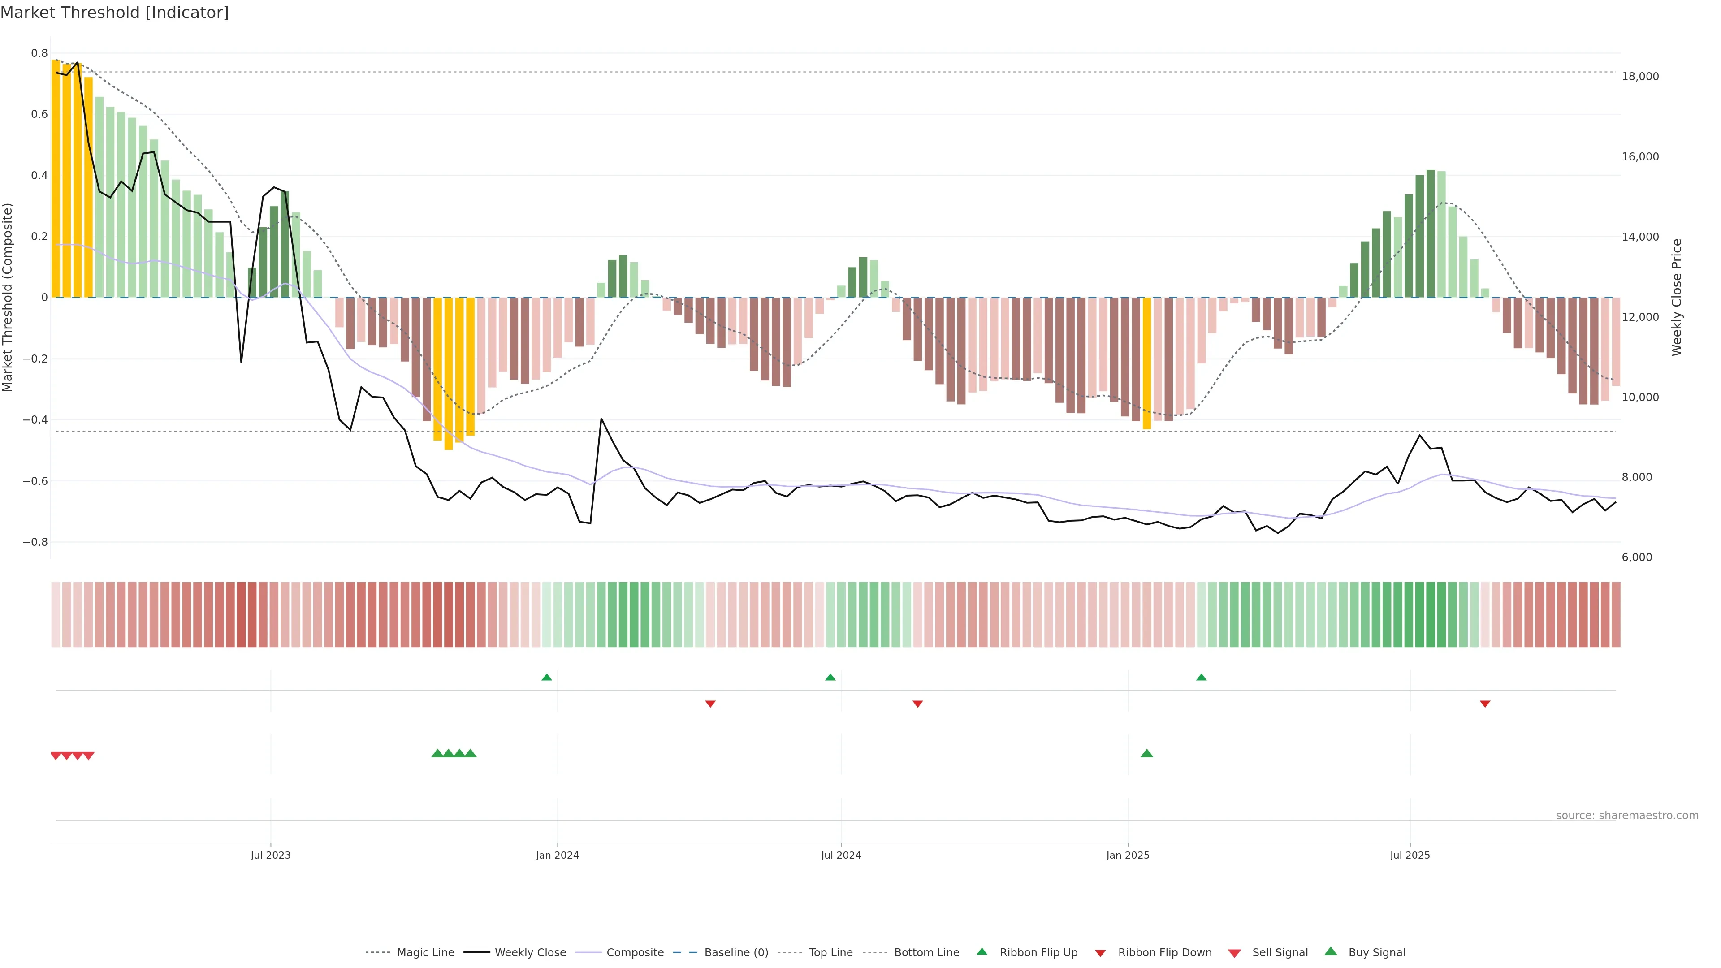This screenshot has width=1721, height=968.
Task: Click the green Ribbon Flip Up marker in early 2025
Action: 1201,678
